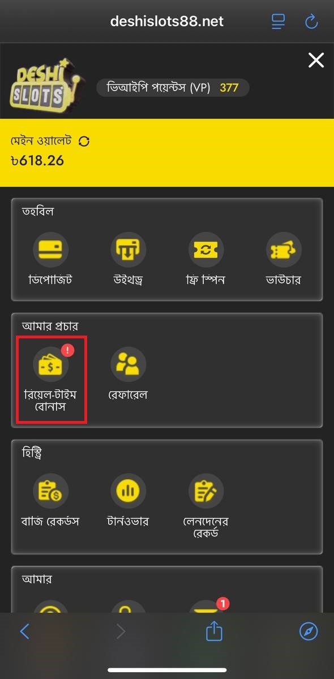
Task: Open the Deposit (ডিপোজিট) icon
Action: tap(50, 250)
